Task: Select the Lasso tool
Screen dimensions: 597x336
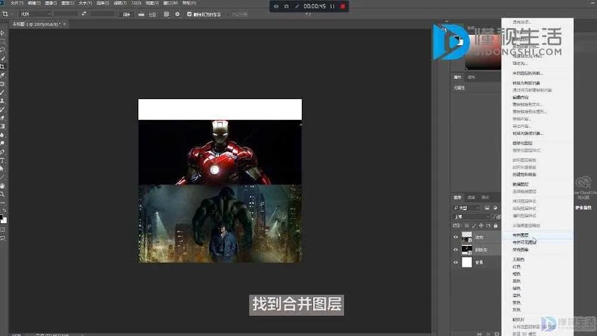Action: click(2, 50)
